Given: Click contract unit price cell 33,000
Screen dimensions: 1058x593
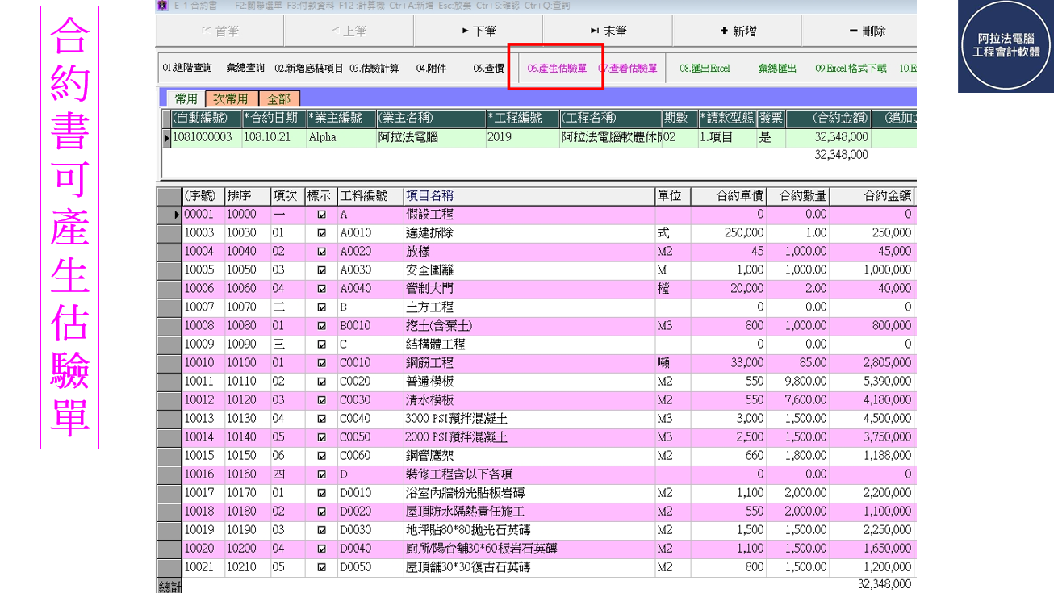Looking at the screenshot, I should point(728,364).
